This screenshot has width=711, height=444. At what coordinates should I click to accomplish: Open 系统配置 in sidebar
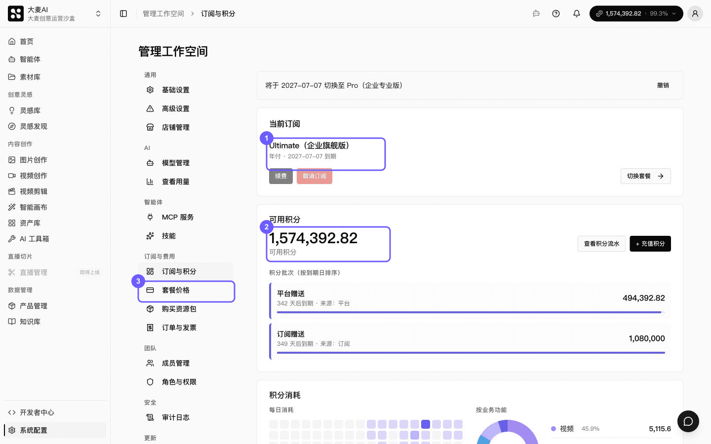click(55, 430)
